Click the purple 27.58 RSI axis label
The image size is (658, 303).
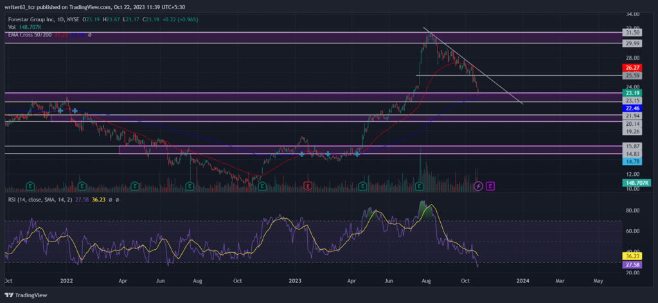[631, 265]
